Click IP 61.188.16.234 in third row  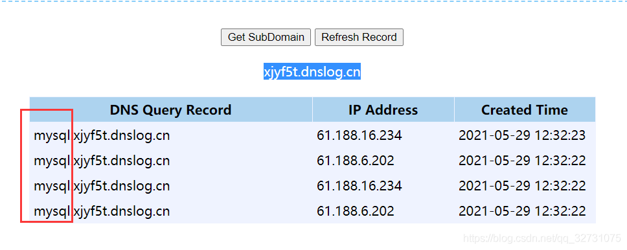click(x=359, y=186)
